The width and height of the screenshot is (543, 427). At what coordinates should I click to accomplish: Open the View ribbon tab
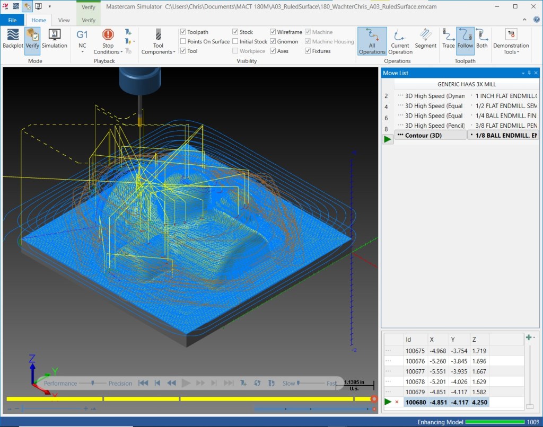click(64, 20)
